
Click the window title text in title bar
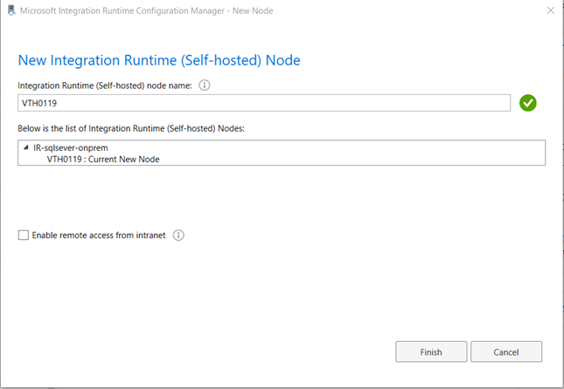pos(146,10)
